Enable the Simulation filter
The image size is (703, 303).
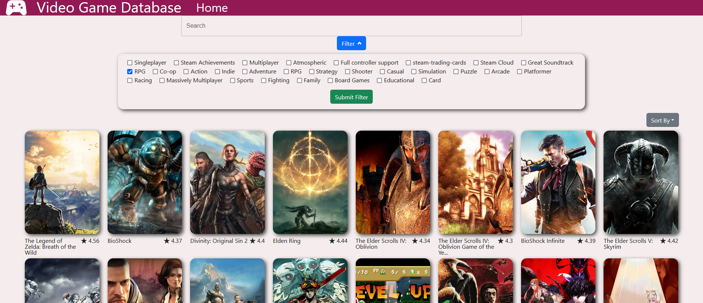pos(414,72)
